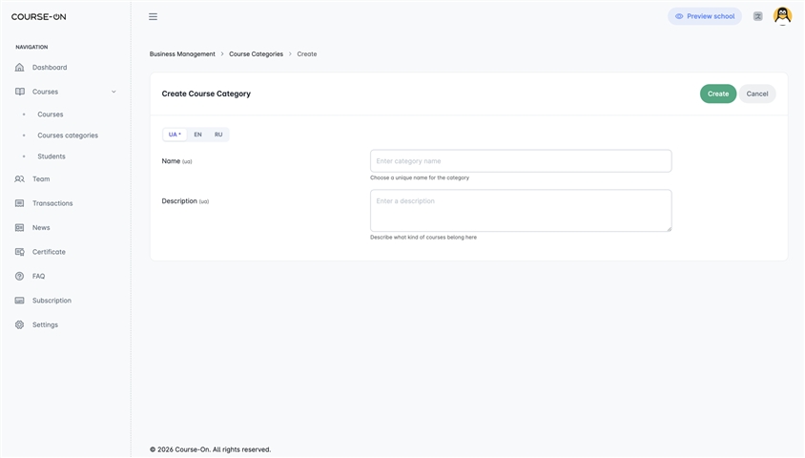Open FAQ in navigation

pyautogui.click(x=38, y=277)
